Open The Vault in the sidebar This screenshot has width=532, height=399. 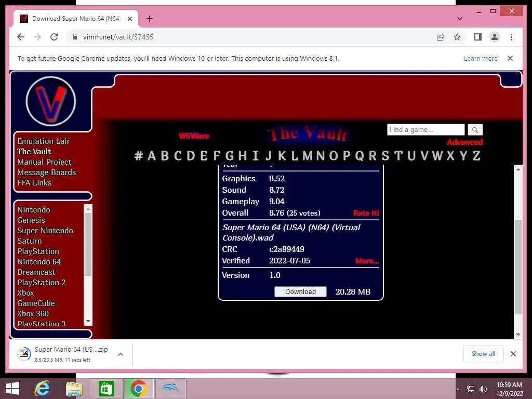(x=34, y=152)
